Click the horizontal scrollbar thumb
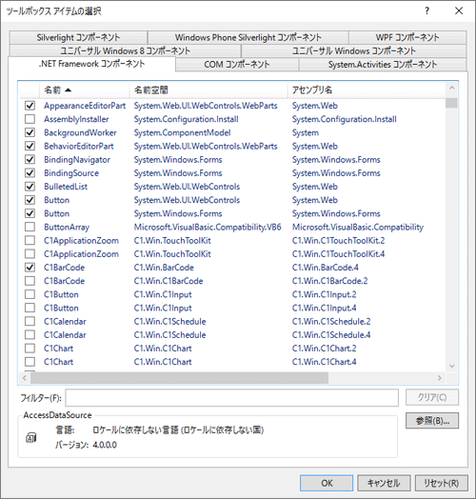 180,378
